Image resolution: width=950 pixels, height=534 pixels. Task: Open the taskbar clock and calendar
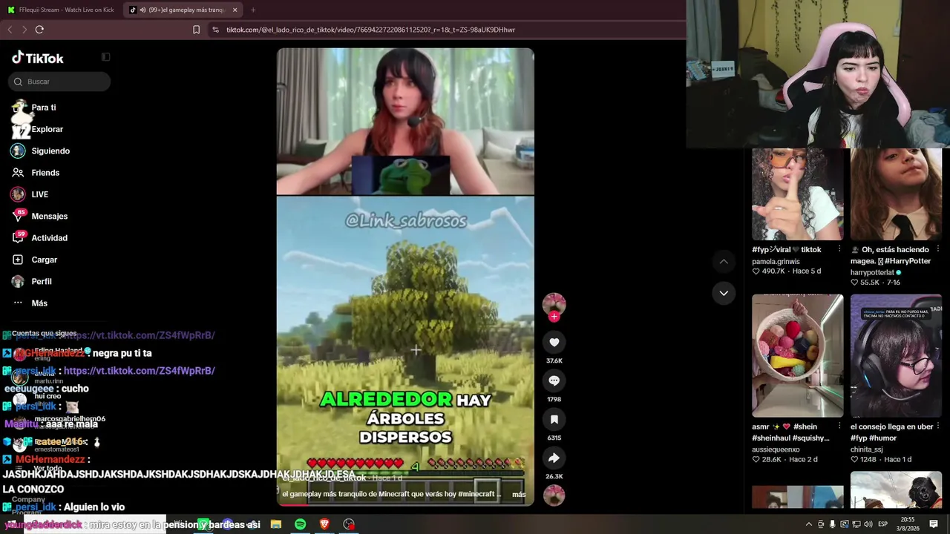[907, 524]
